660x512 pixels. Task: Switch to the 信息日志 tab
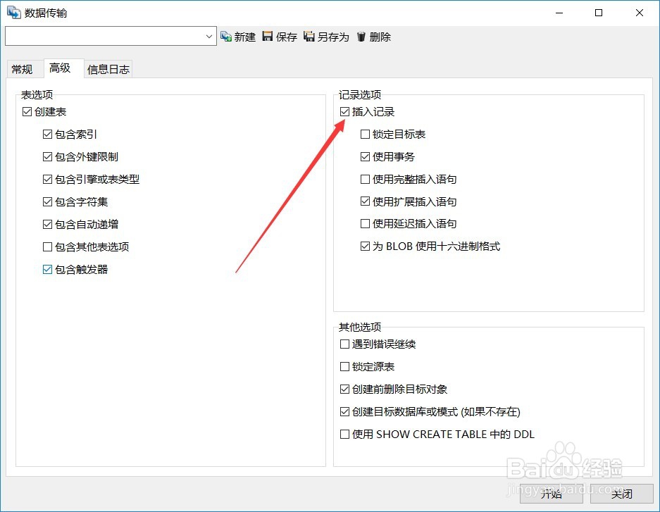108,68
